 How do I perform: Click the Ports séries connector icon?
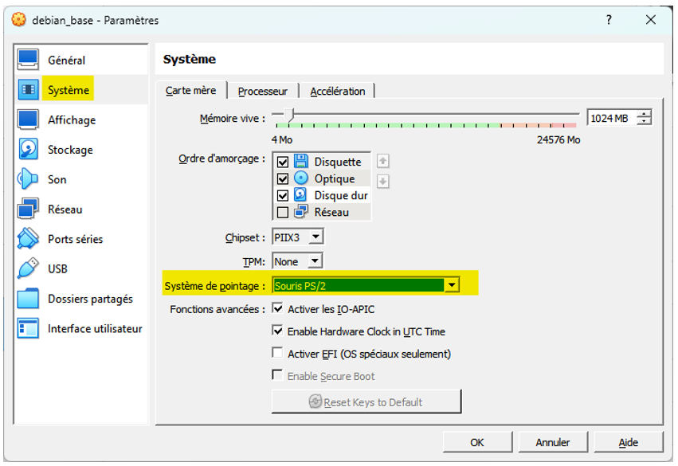[28, 239]
